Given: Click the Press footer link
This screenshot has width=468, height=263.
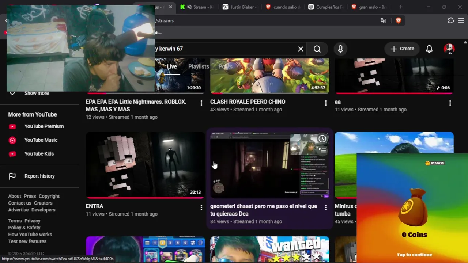Looking at the screenshot, I should coord(30,196).
